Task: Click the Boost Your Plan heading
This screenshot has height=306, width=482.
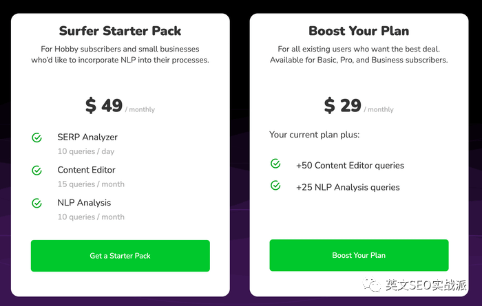Action: pos(359,31)
